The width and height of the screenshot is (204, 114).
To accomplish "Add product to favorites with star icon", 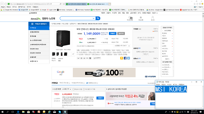I will [81, 58].
